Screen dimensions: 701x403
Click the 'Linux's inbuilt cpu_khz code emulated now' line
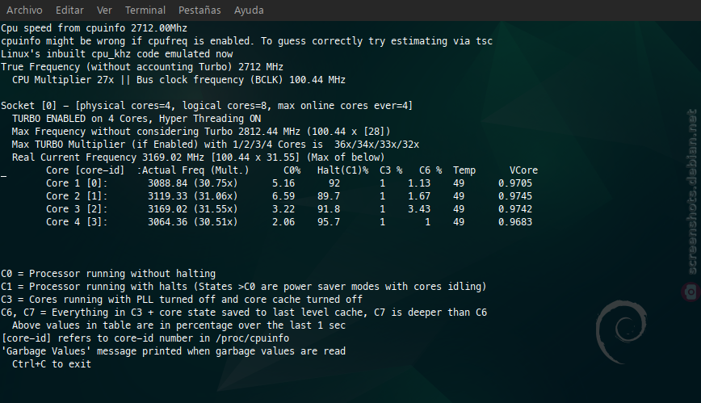pyautogui.click(x=116, y=54)
